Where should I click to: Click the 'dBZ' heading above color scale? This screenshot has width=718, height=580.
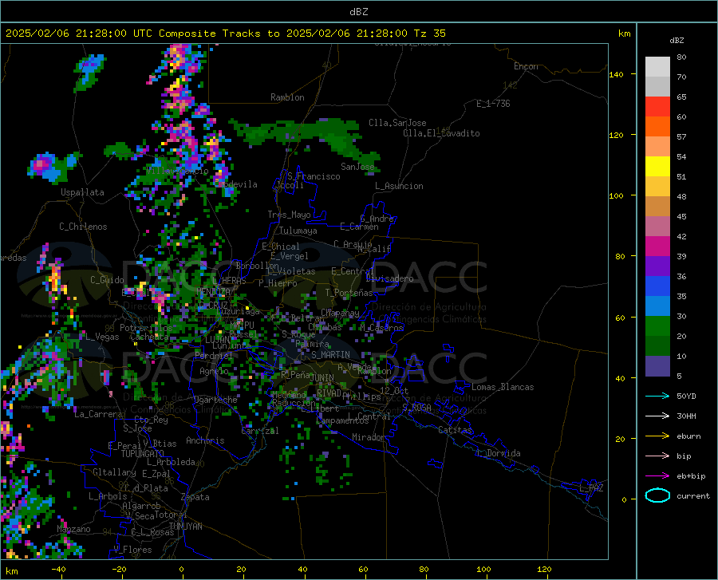coord(677,40)
